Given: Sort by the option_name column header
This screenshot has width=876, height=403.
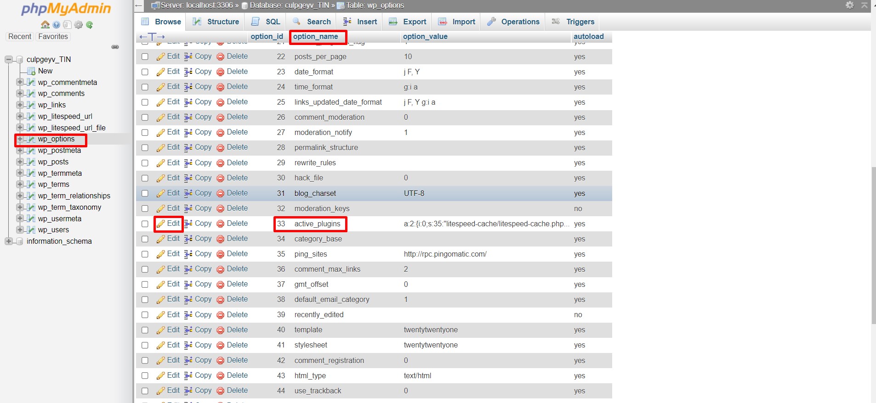Looking at the screenshot, I should [x=315, y=37].
